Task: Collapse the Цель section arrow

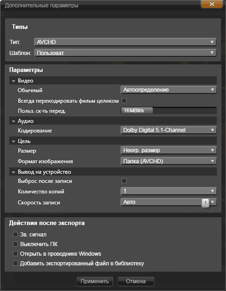Action: tap(13, 142)
